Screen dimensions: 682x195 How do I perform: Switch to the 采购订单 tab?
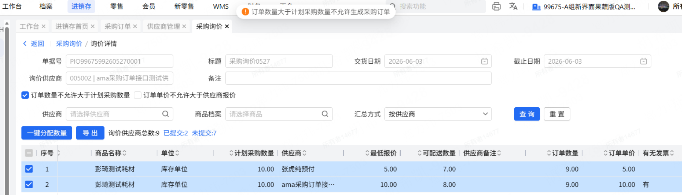[x=117, y=26]
